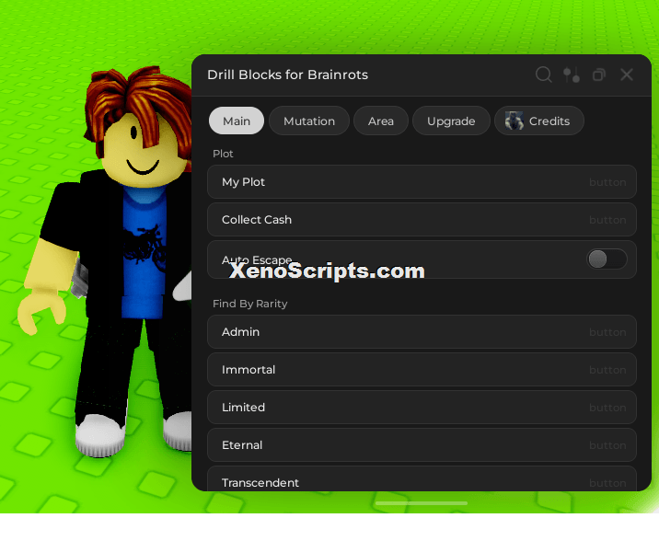Open the settings sliders icon
The image size is (659, 541).
point(572,75)
